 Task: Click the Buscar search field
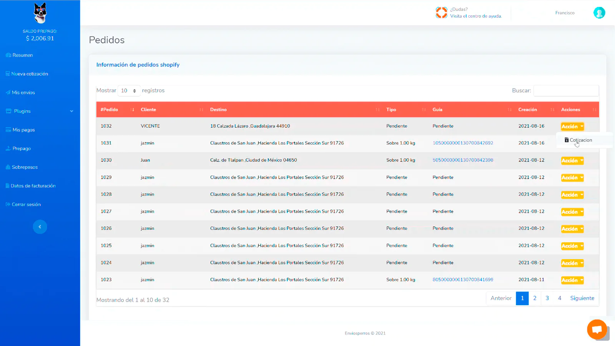pos(566,91)
